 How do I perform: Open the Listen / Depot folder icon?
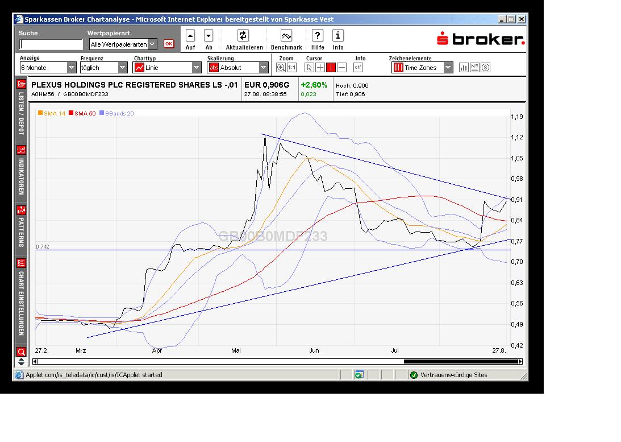(22, 84)
